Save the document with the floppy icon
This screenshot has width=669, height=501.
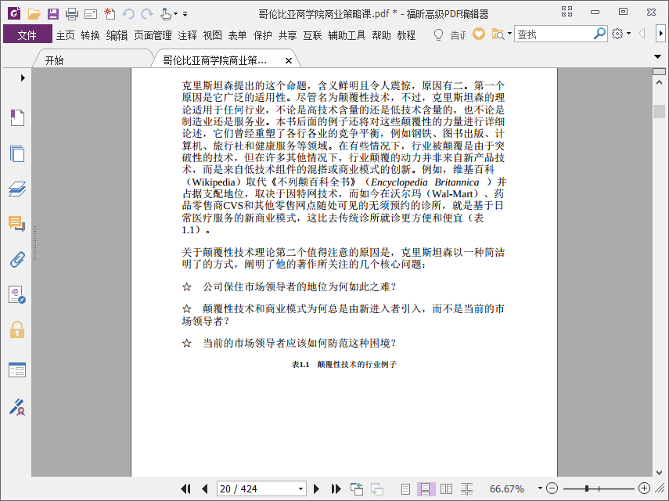tap(53, 14)
